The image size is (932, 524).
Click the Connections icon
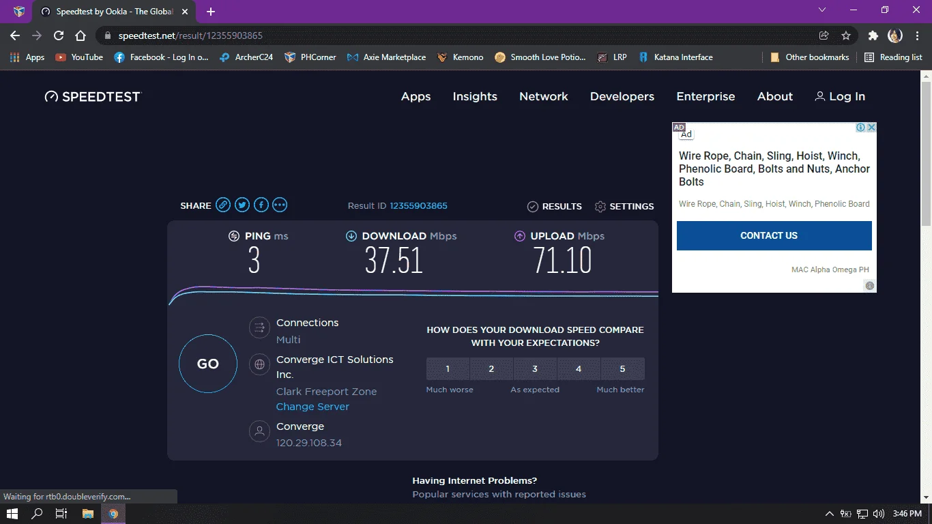259,328
